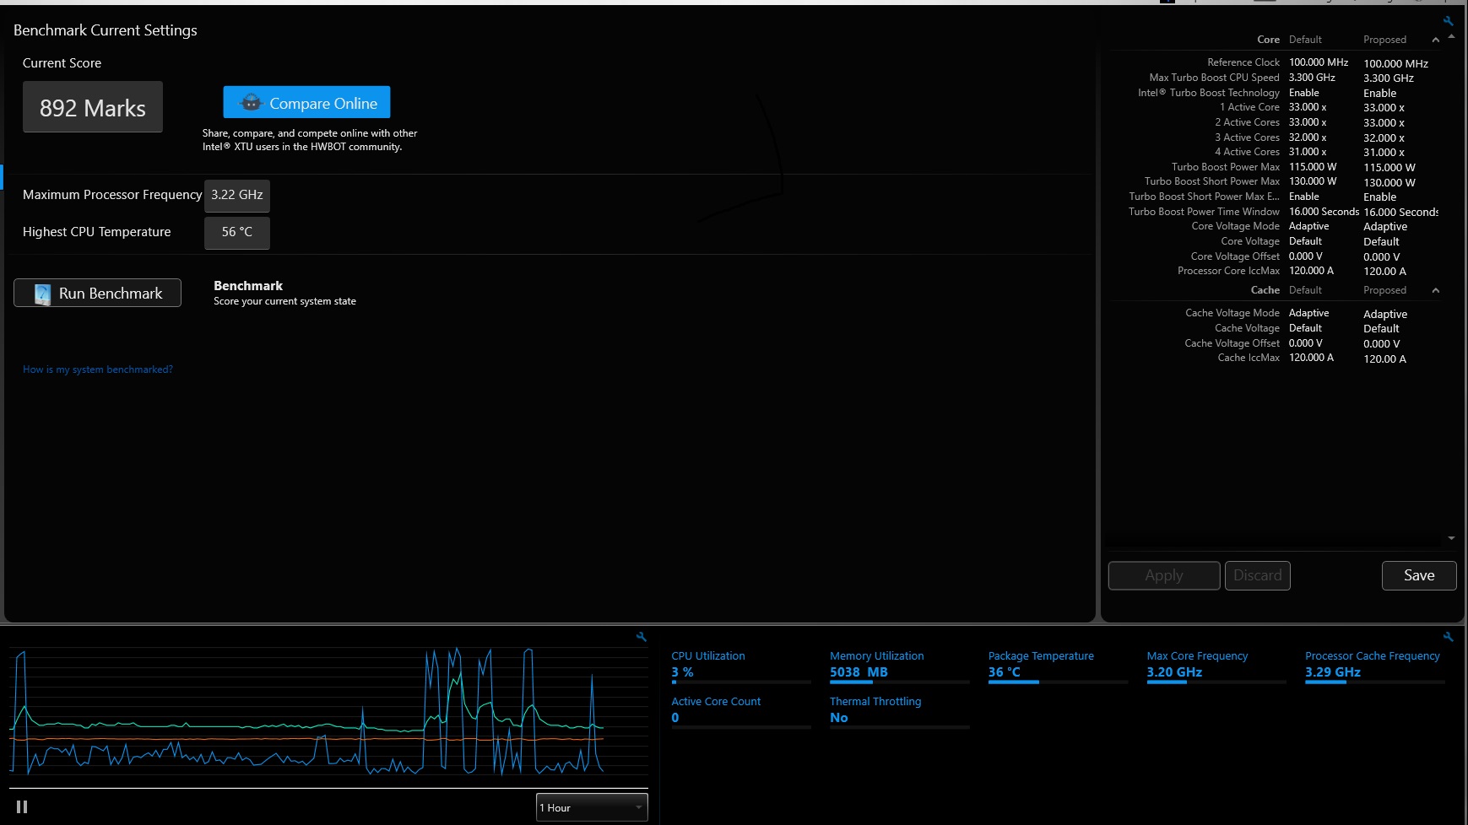Image resolution: width=1468 pixels, height=825 pixels.
Task: Click proposed Turbo Boost Power Max 115.000 W
Action: point(1389,167)
